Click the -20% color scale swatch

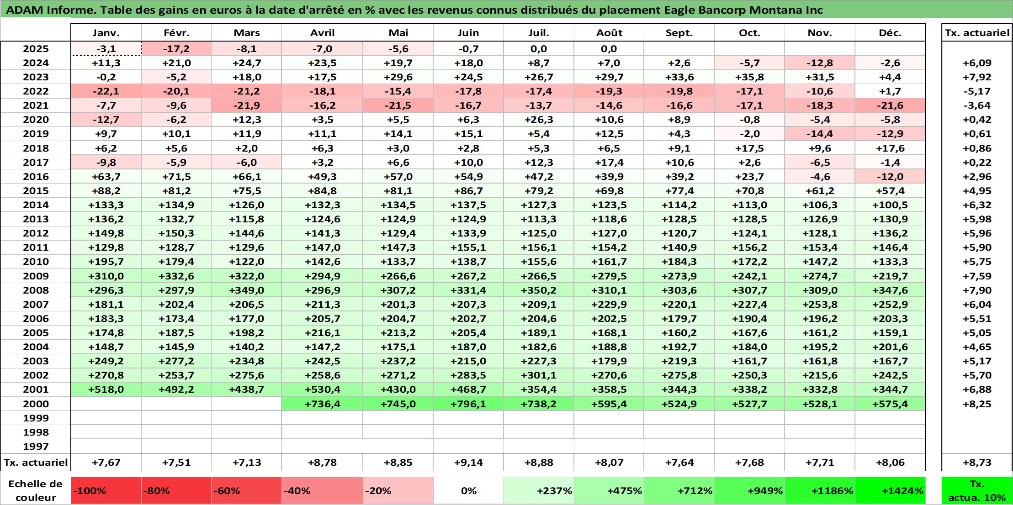398,491
